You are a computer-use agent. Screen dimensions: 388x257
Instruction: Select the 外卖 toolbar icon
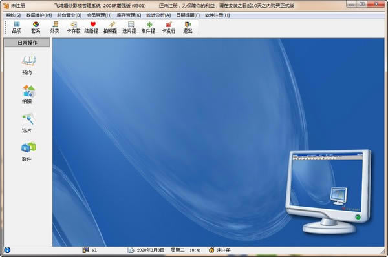54,27
